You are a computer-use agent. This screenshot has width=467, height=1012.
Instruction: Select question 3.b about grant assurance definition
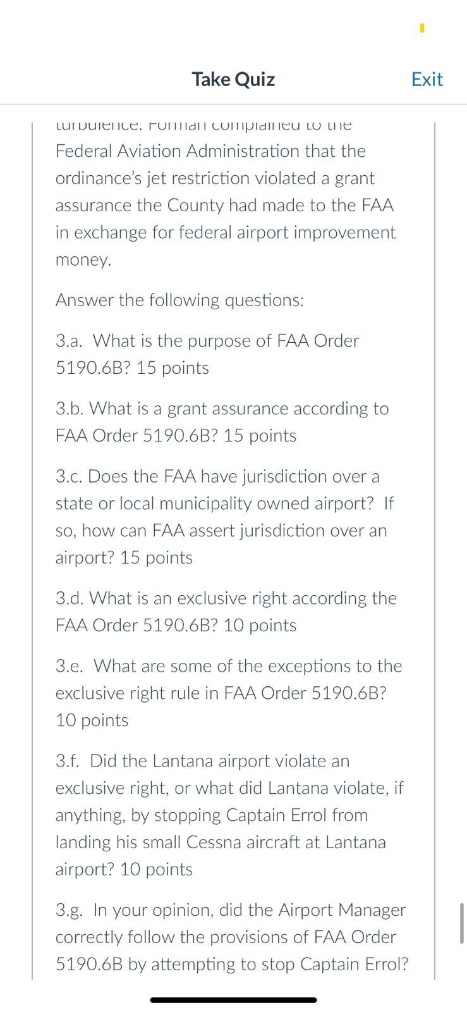pos(221,421)
